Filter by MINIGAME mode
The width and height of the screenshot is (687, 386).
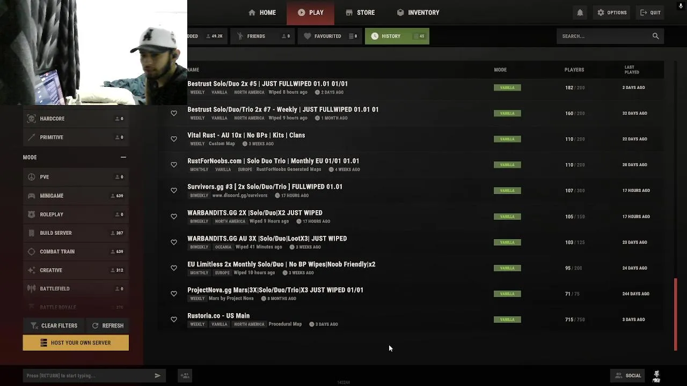coord(76,196)
